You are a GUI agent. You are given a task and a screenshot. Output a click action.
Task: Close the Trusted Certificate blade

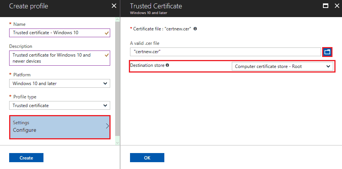[x=337, y=6]
